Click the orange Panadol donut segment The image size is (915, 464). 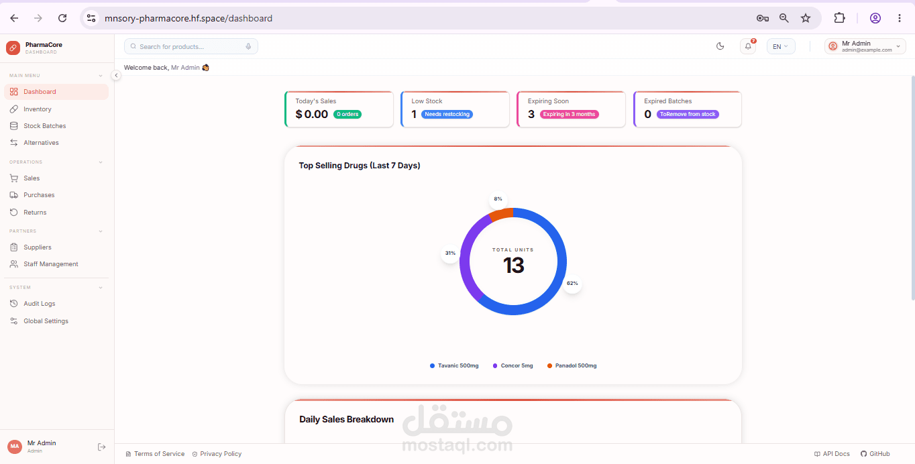coord(502,214)
